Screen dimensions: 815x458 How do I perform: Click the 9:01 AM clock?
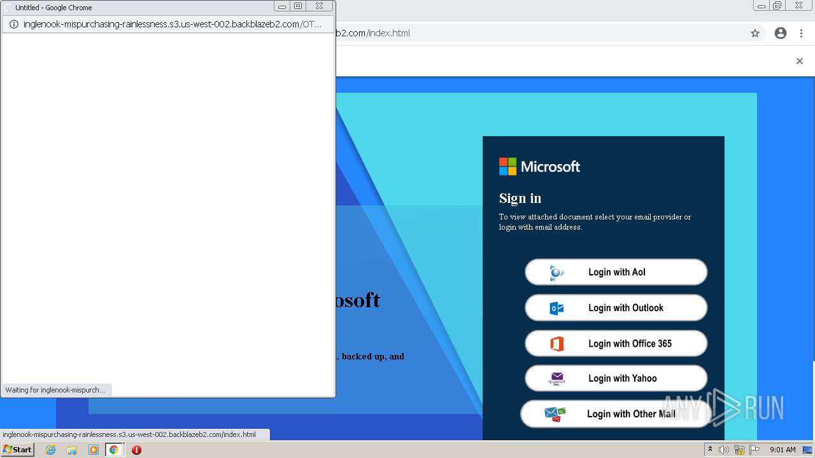tap(783, 450)
